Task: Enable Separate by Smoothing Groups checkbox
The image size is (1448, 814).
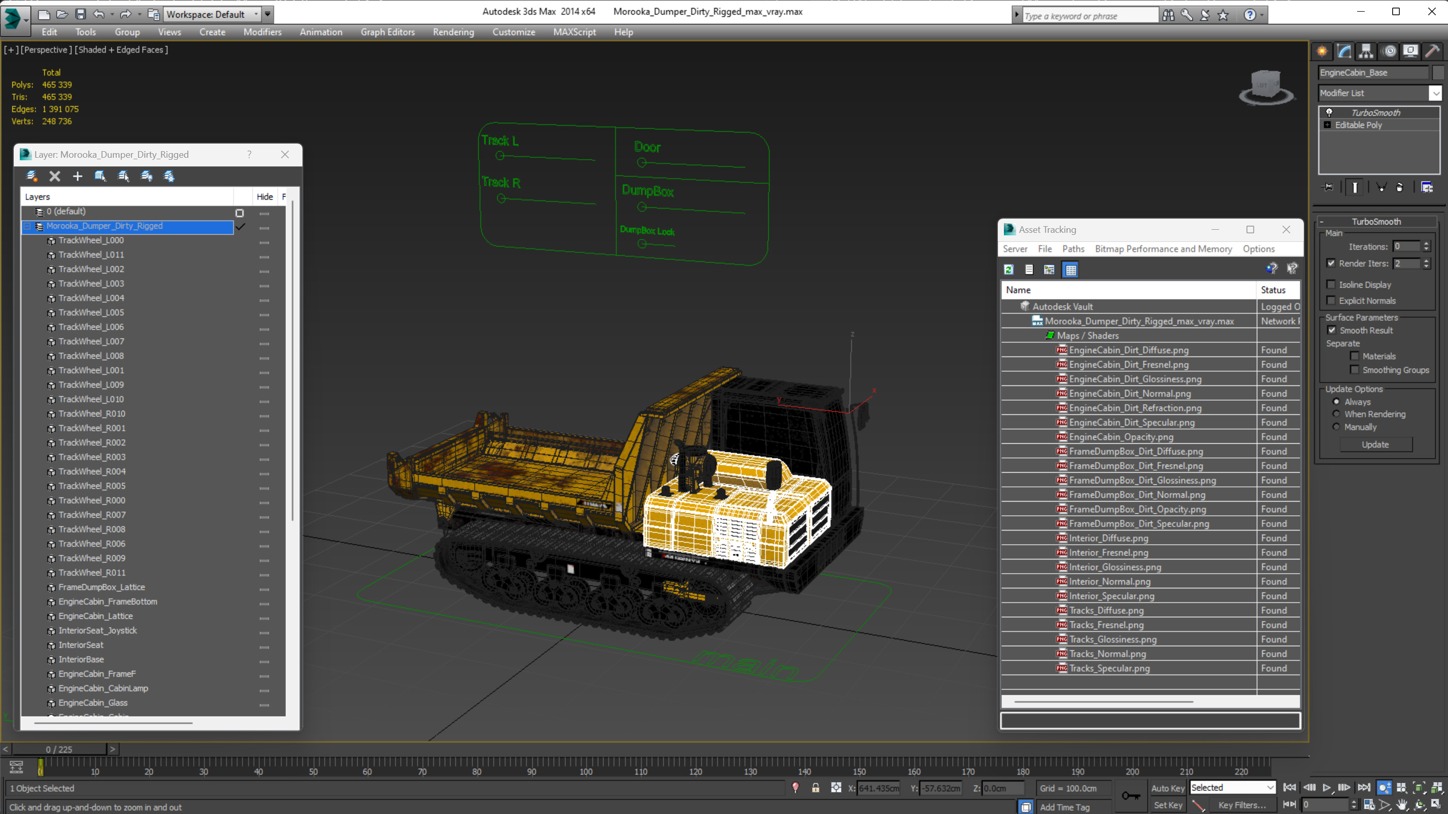Action: tap(1355, 369)
